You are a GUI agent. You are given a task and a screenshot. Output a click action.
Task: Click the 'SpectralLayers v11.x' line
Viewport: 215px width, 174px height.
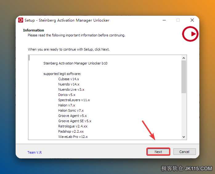tap(74, 100)
